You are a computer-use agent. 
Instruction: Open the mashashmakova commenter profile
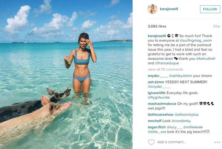[x=162, y=104]
